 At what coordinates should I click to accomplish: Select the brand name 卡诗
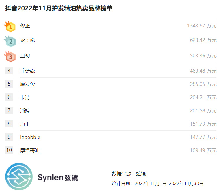coord(25,97)
